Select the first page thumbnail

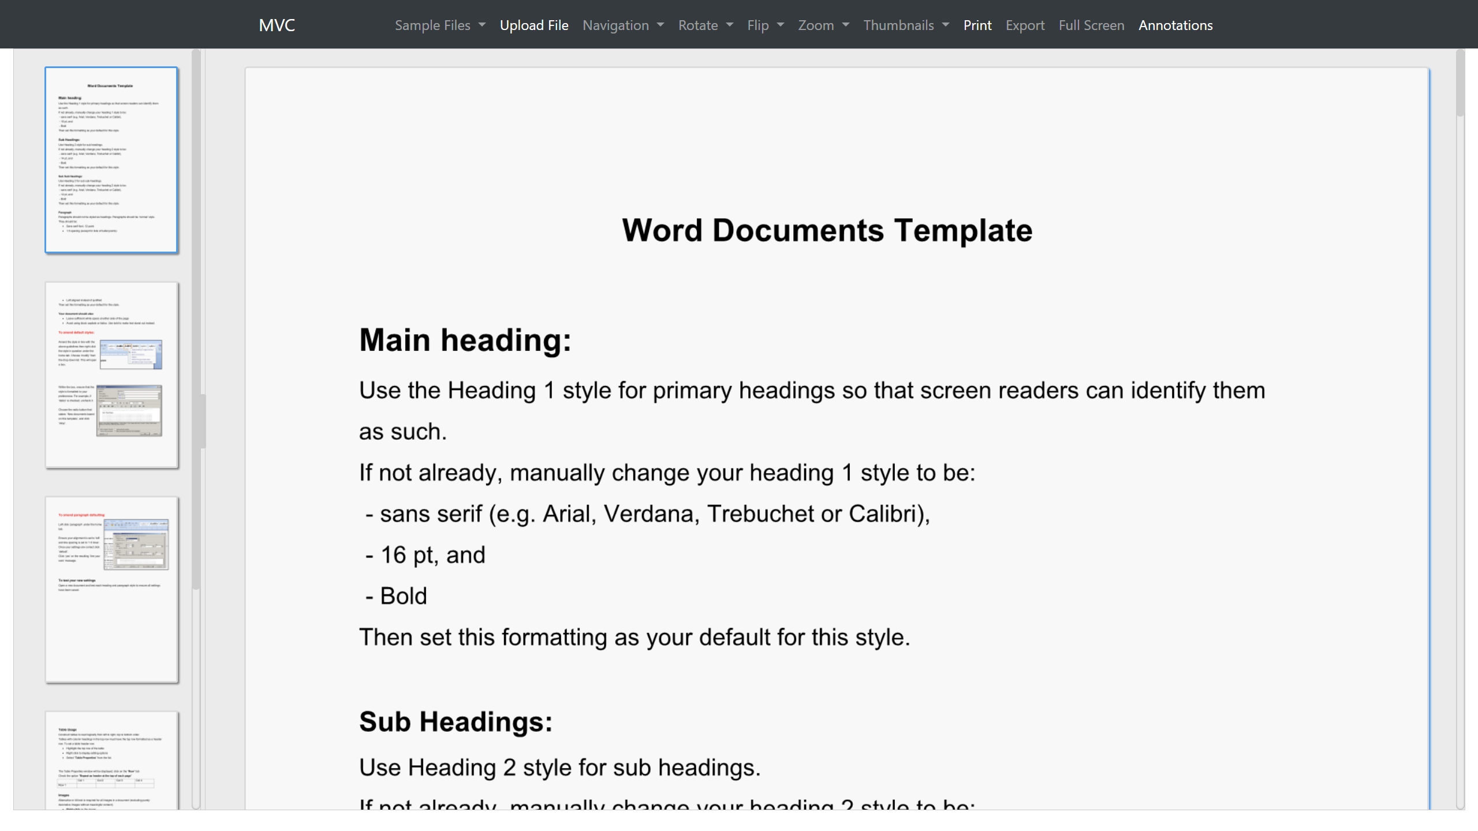click(x=111, y=160)
